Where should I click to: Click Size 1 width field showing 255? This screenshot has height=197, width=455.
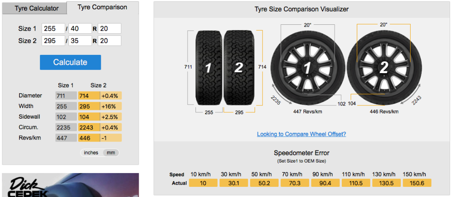click(53, 28)
